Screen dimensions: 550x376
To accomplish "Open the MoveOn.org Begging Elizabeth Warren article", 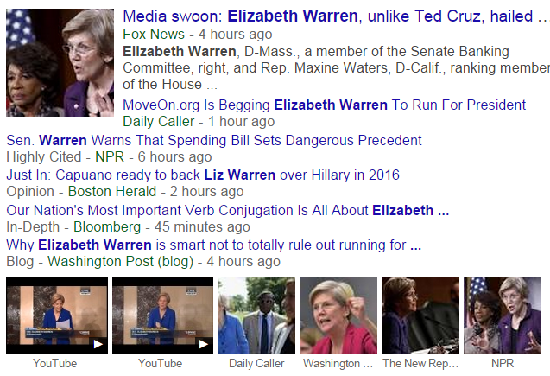I will 324,105.
